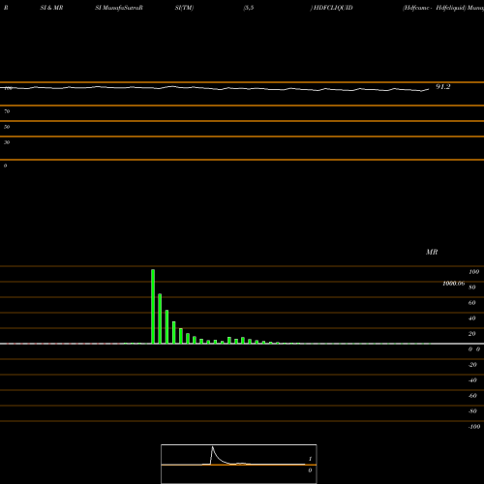Select the 70 level label on RSI axis
This screenshot has height=484, width=484.
coord(7,111)
